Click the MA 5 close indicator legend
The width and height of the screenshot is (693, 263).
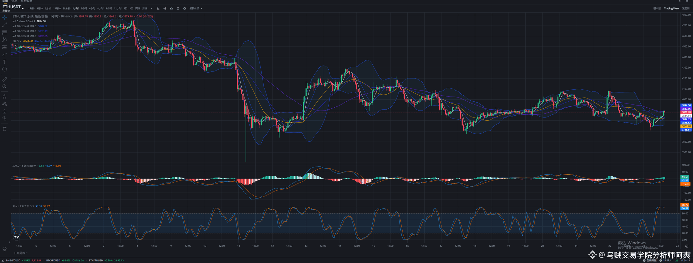point(29,21)
